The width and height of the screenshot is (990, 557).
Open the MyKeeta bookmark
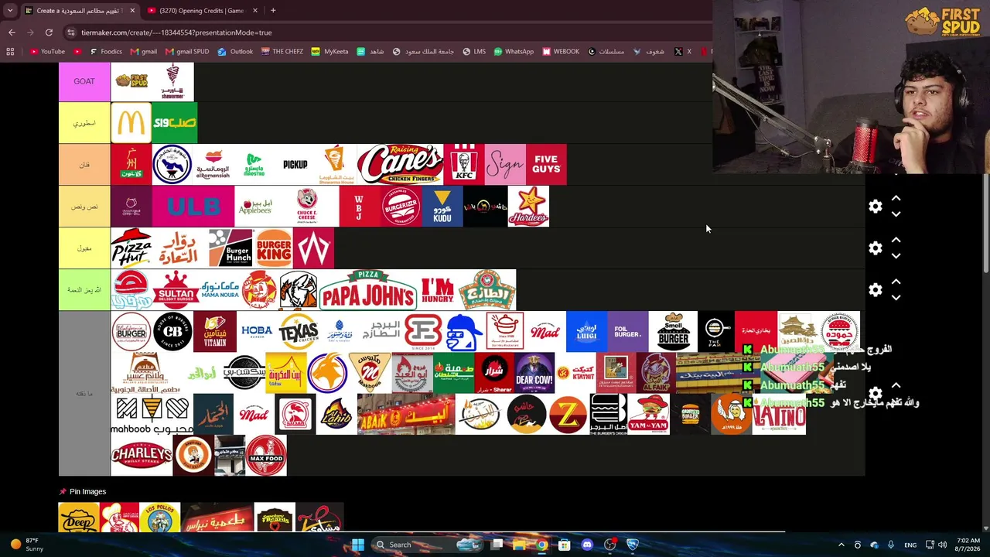[329, 52]
